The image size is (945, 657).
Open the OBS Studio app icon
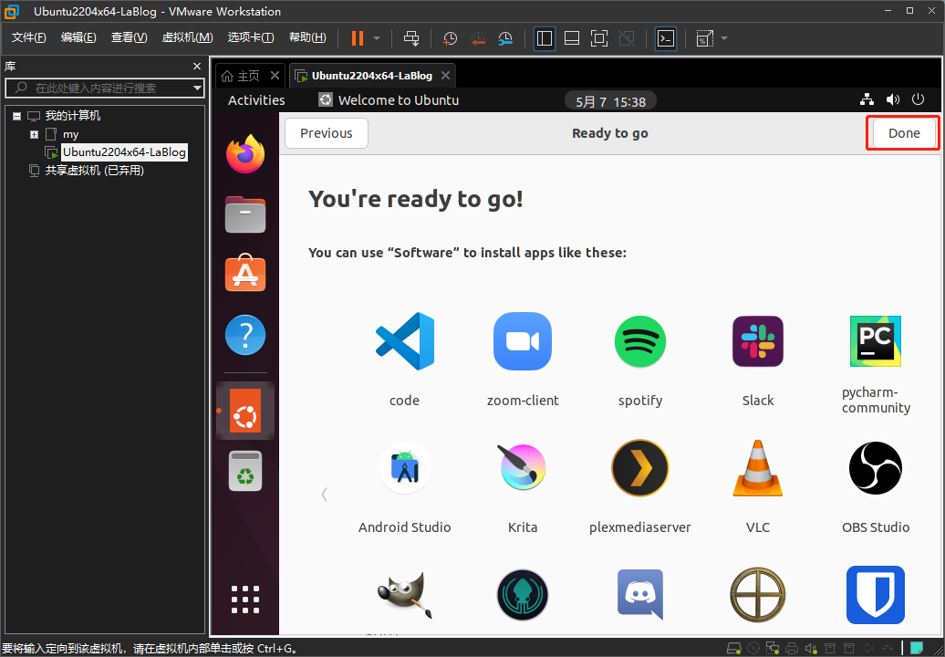click(x=875, y=468)
